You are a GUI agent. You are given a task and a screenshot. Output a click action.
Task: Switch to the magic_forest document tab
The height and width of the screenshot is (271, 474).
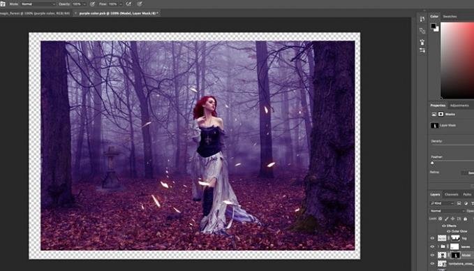tap(35, 13)
